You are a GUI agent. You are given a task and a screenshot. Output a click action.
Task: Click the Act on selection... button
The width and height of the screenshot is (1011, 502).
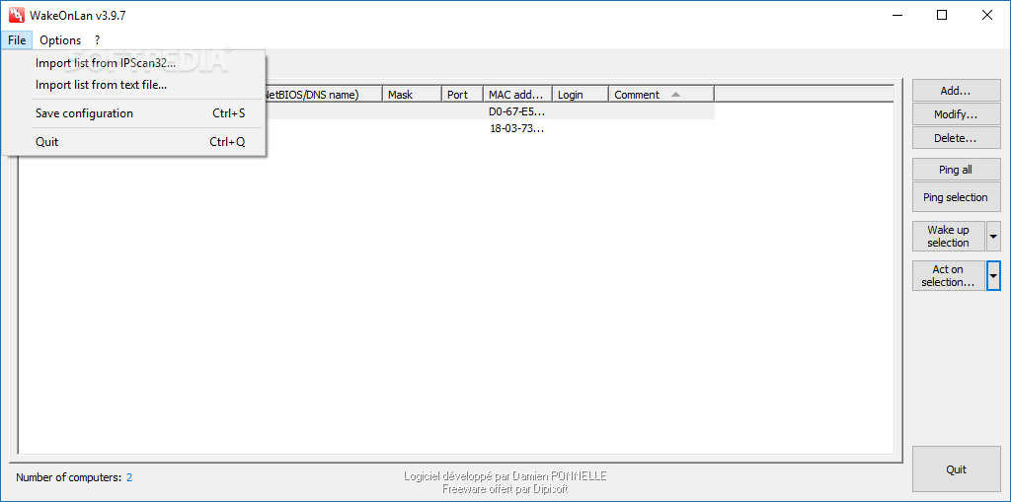pyautogui.click(x=949, y=276)
